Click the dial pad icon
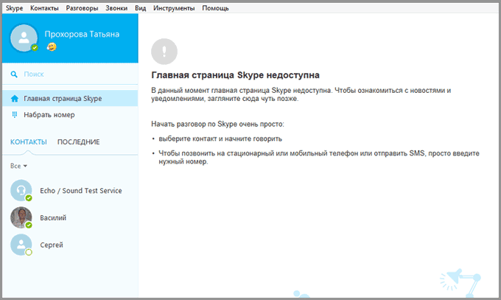Image resolution: width=501 pixels, height=300 pixels. coord(15,114)
